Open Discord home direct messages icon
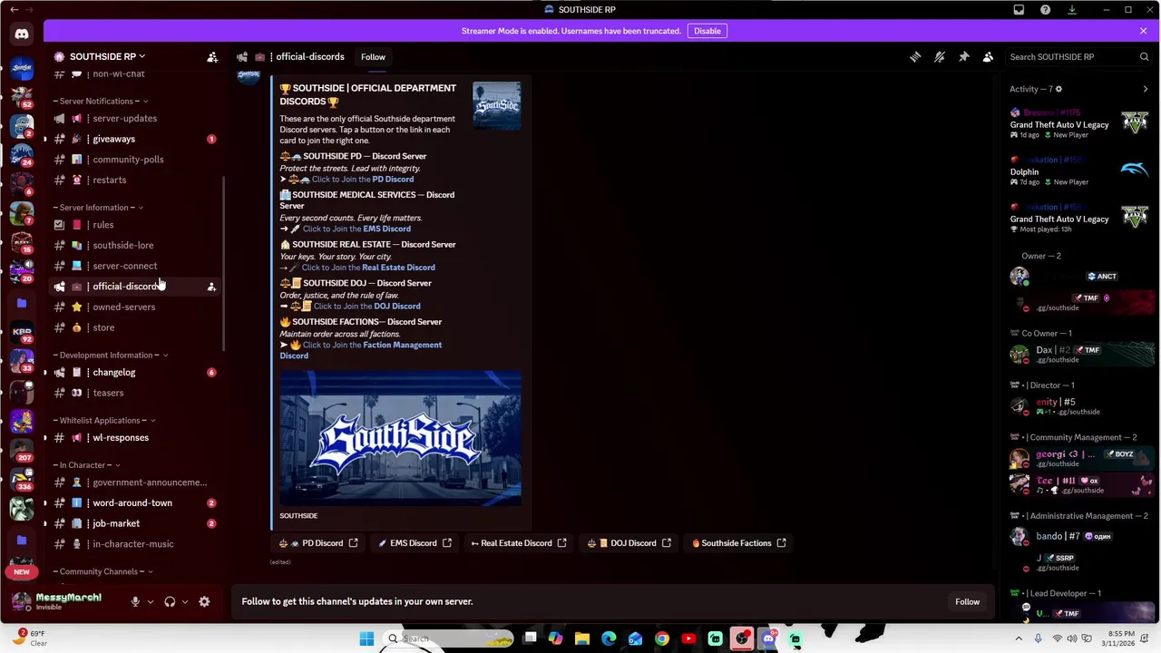 [x=22, y=34]
